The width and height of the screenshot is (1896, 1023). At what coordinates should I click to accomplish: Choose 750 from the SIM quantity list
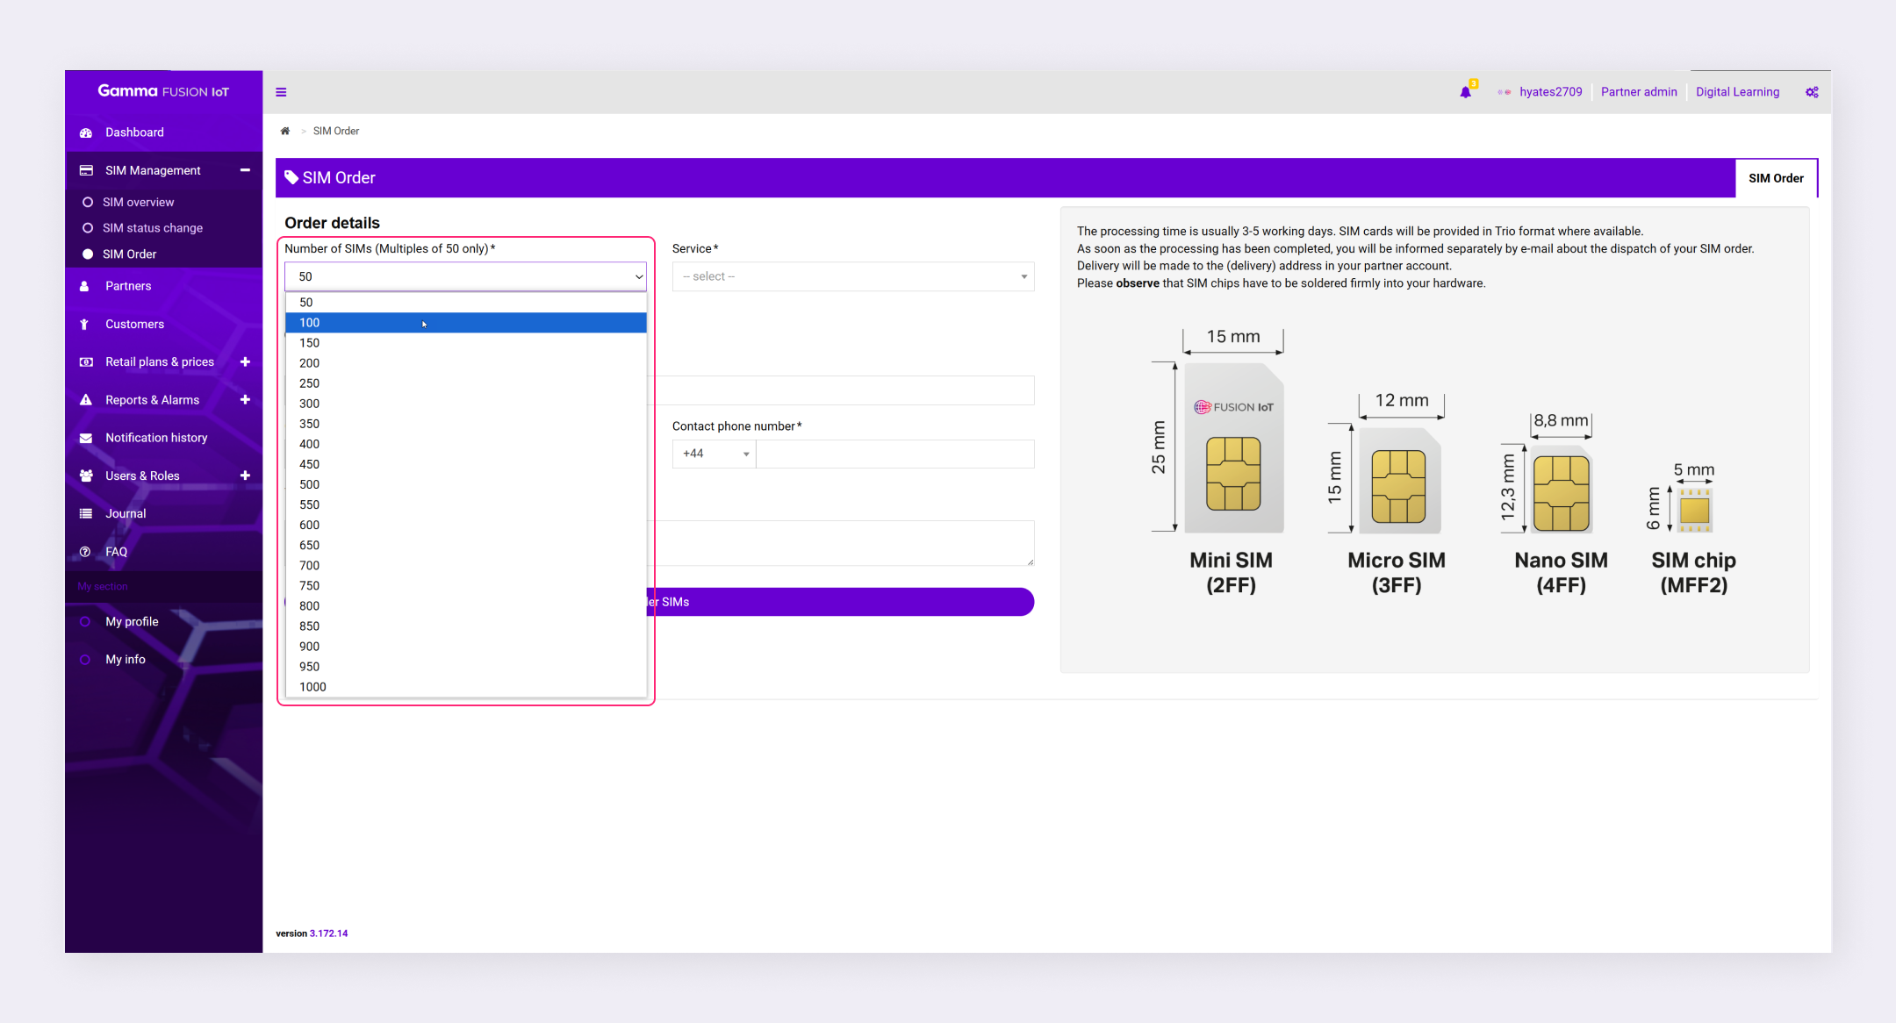click(466, 586)
